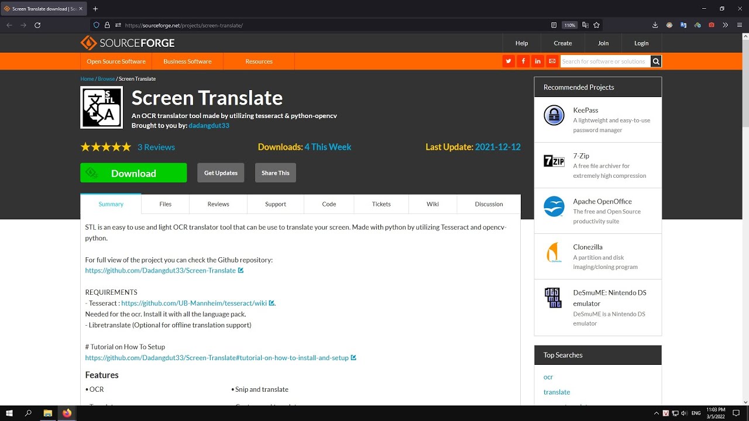Open the Resources menu
The width and height of the screenshot is (749, 421).
tap(259, 61)
